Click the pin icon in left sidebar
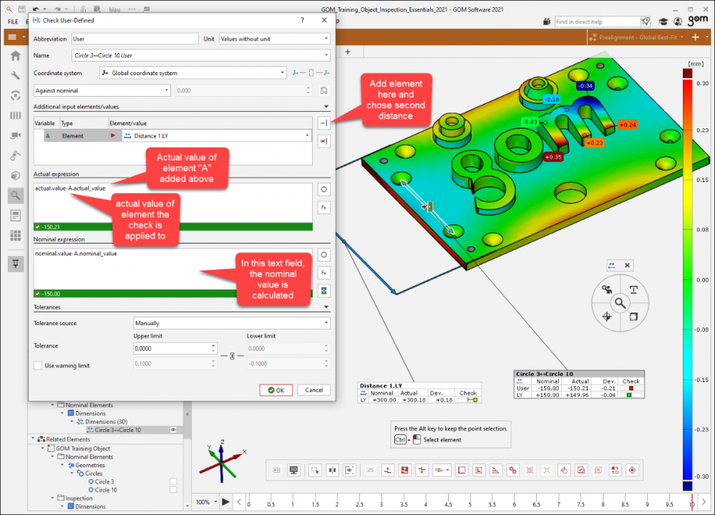 pyautogui.click(x=15, y=263)
